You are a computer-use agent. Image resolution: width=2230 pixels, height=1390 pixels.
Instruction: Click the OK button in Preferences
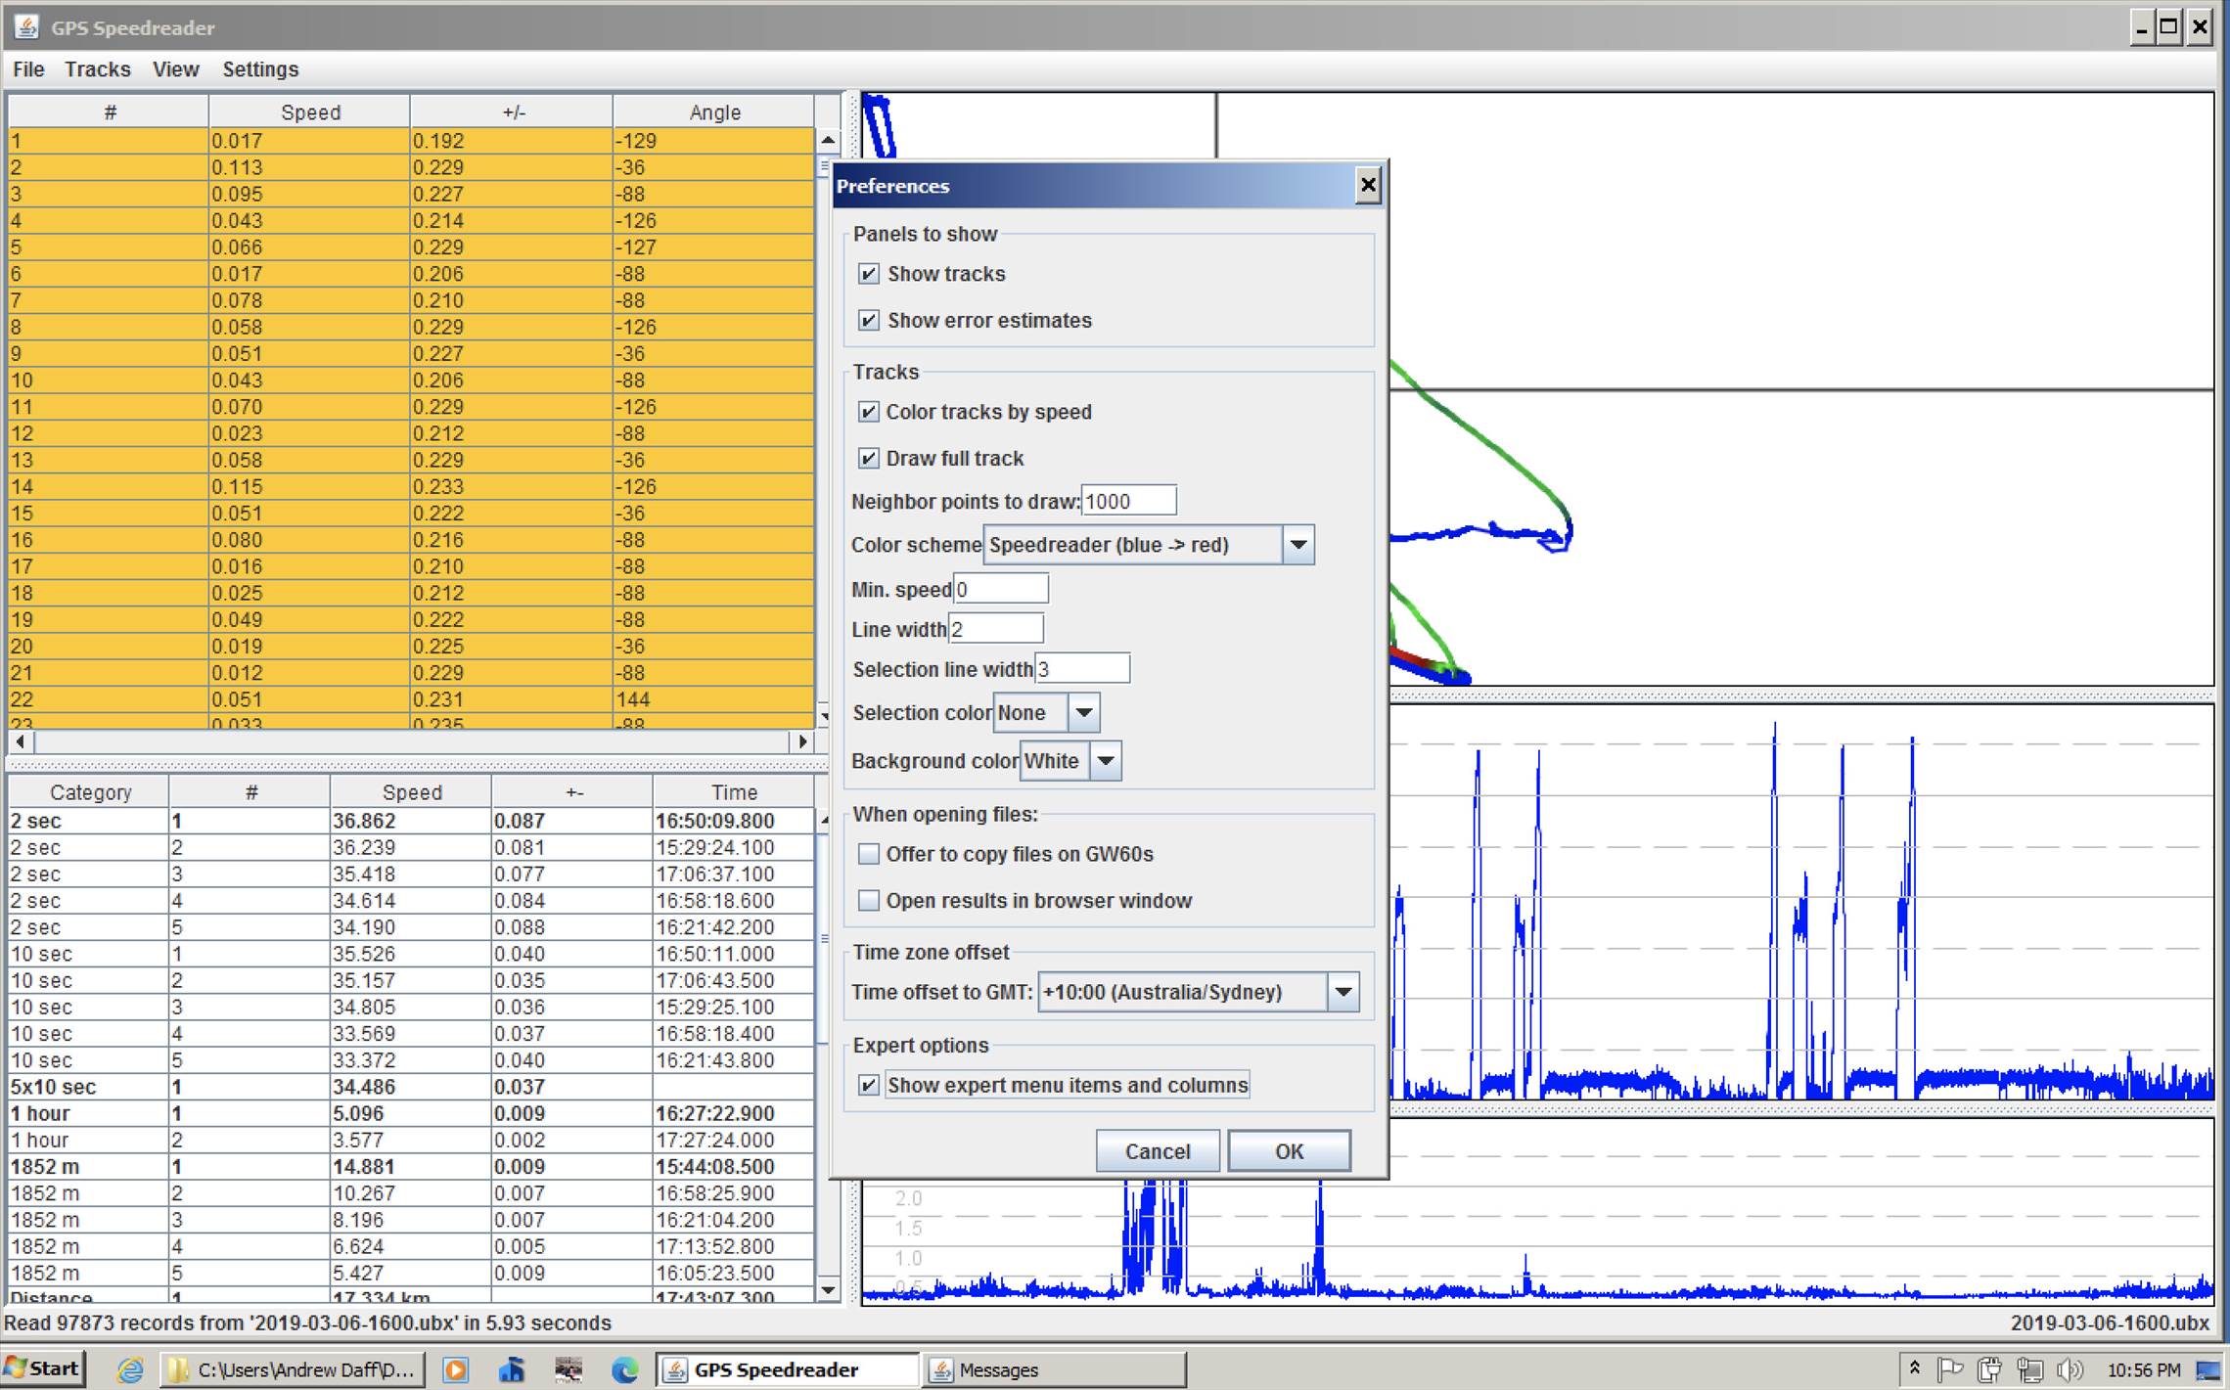(1288, 1151)
